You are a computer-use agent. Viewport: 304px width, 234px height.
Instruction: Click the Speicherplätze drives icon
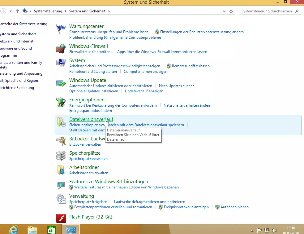pyautogui.click(x=61, y=156)
